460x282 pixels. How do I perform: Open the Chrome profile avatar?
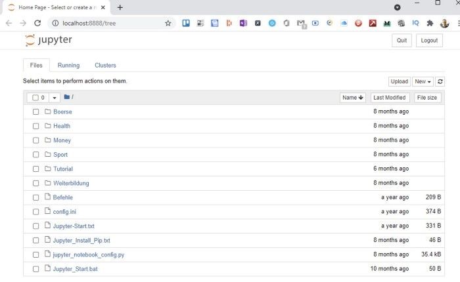[444, 23]
